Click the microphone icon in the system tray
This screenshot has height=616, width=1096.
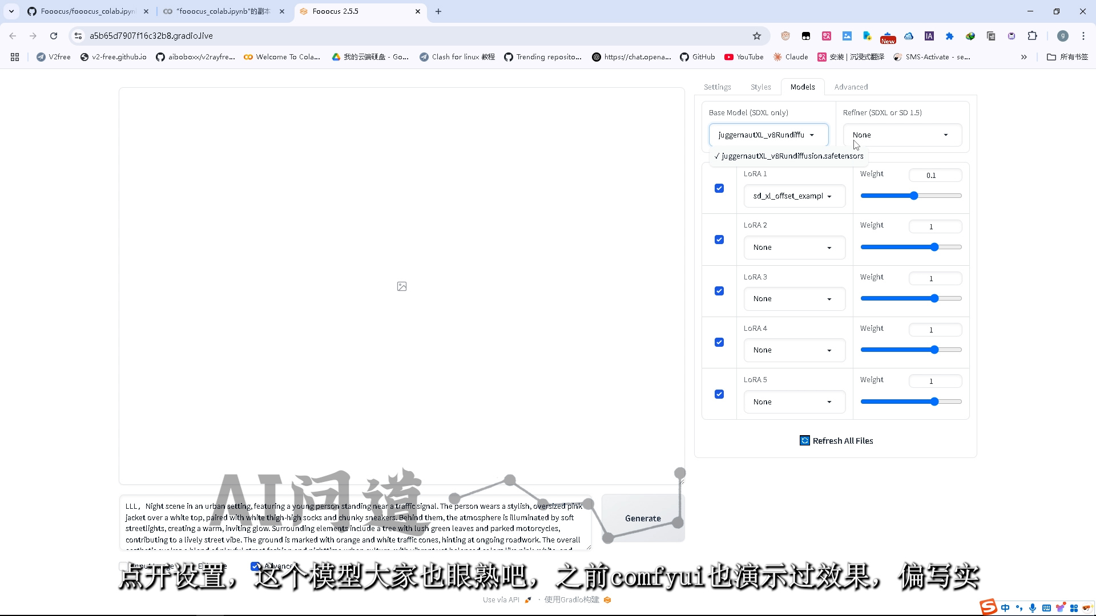point(1033,608)
